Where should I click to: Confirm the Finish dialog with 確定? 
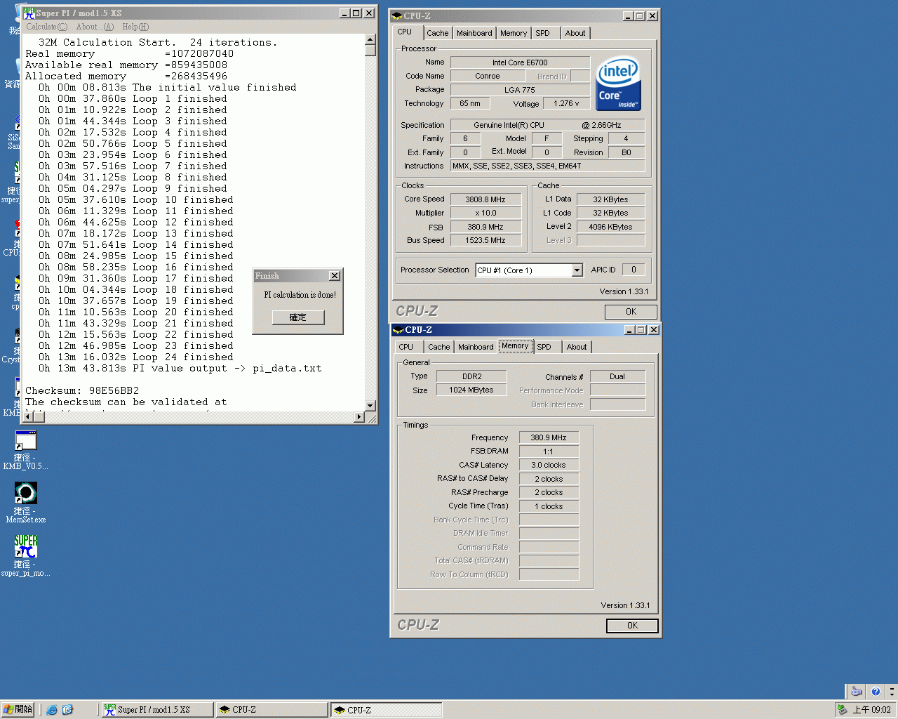[x=298, y=317]
